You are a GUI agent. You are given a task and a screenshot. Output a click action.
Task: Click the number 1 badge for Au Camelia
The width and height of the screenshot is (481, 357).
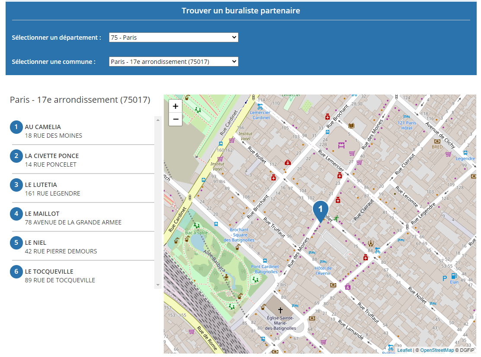pos(16,127)
